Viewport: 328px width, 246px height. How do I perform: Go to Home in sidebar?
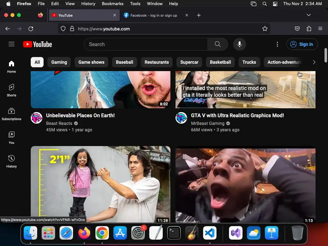tap(12, 67)
